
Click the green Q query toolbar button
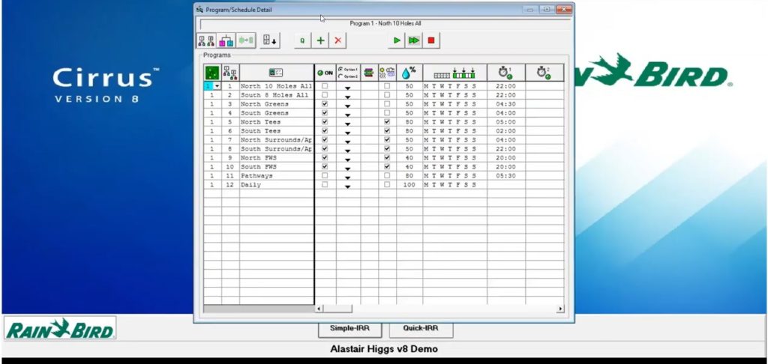302,40
